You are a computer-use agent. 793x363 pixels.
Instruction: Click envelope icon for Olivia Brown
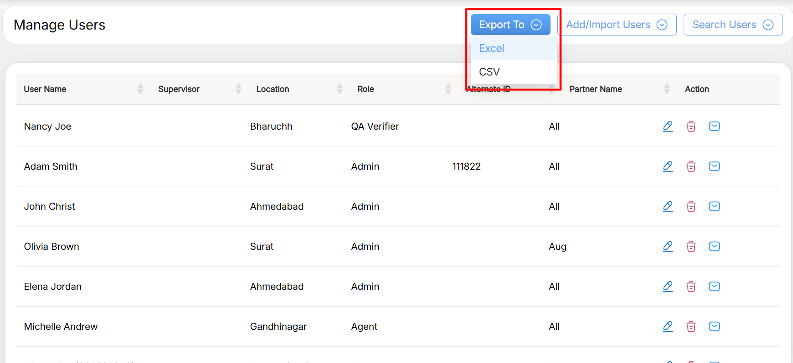714,247
